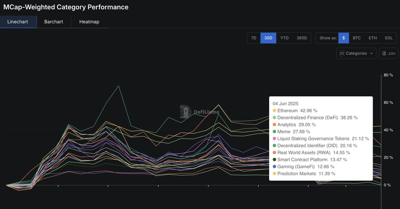Click 'Gaming (GameFi) 12.66 %' entry
The height and width of the screenshot is (209, 400).
coord(303,167)
